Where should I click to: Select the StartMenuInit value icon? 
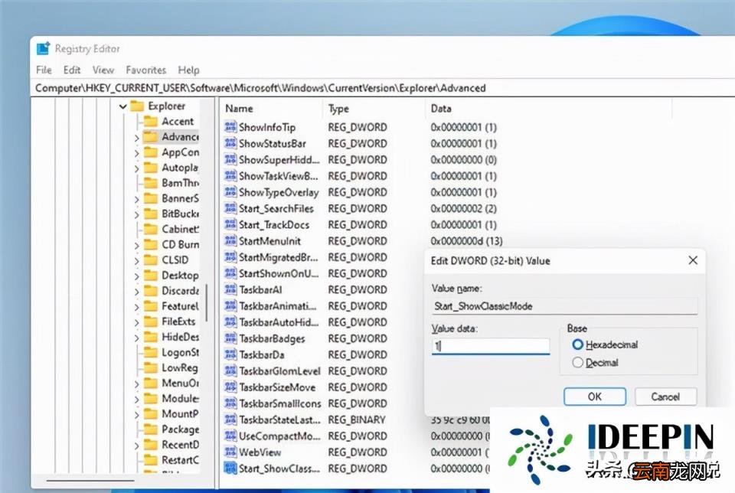(x=230, y=241)
